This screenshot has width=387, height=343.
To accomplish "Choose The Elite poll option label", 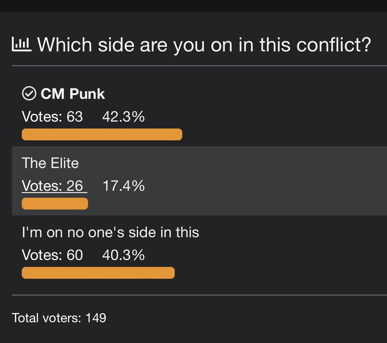I will pos(50,163).
